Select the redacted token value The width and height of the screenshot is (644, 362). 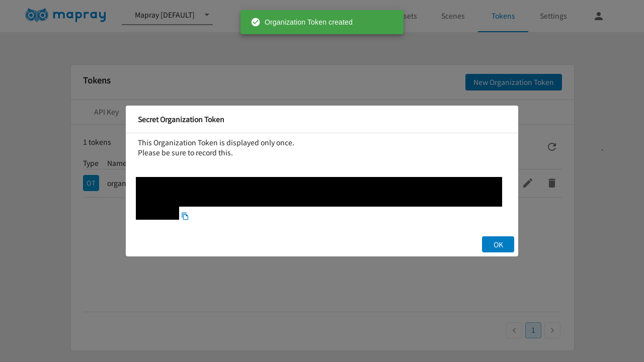coord(319,192)
